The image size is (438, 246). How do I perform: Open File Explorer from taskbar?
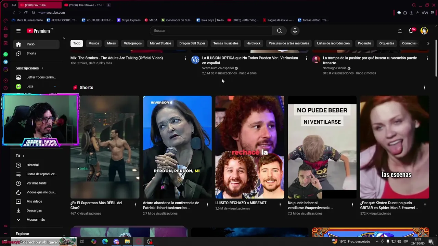click(x=127, y=242)
